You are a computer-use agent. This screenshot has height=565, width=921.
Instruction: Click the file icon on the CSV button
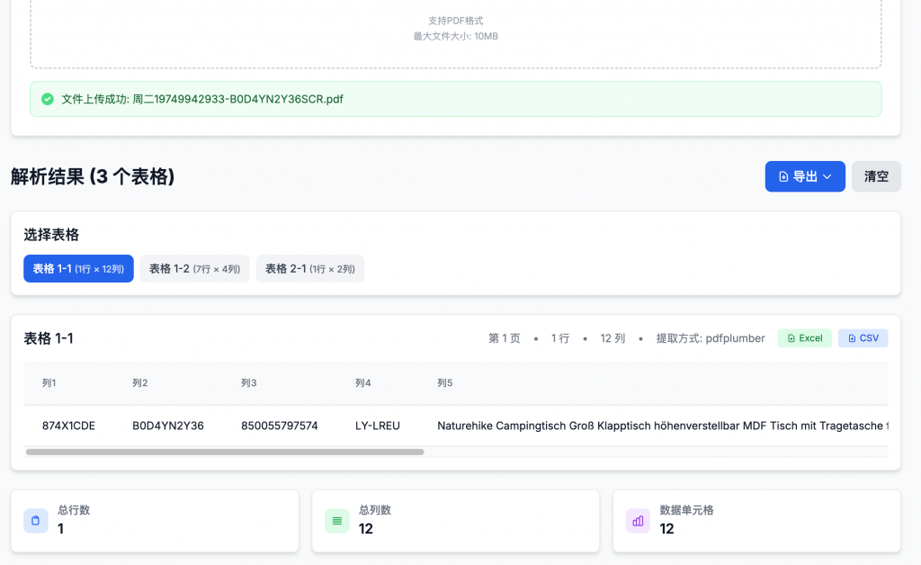852,338
